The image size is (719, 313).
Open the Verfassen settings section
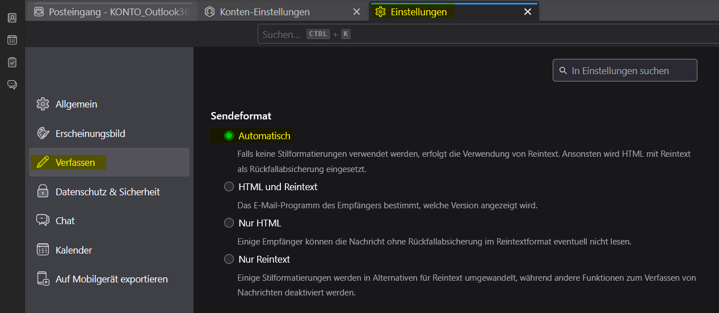(x=75, y=162)
